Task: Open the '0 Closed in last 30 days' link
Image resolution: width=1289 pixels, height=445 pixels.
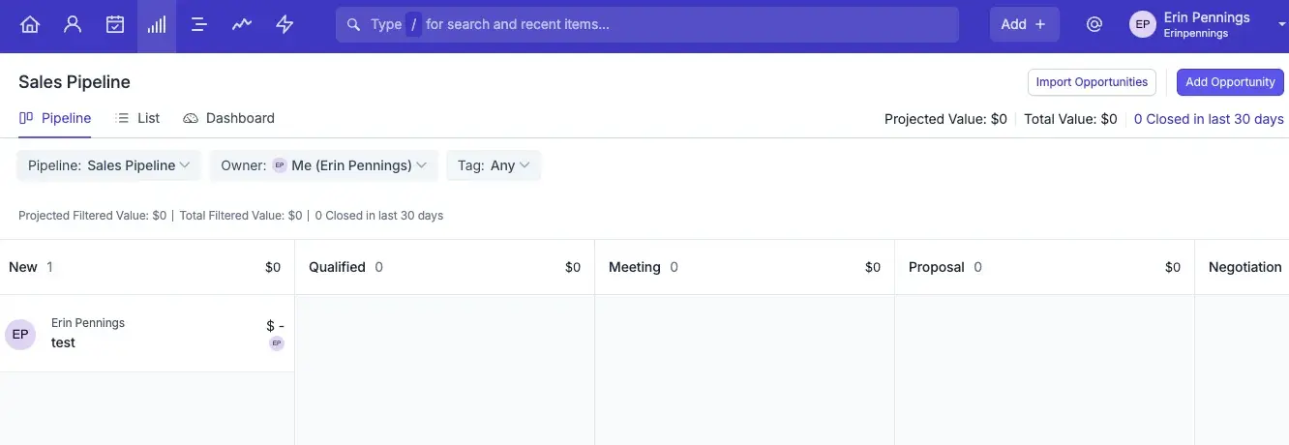Action: coord(1209,119)
